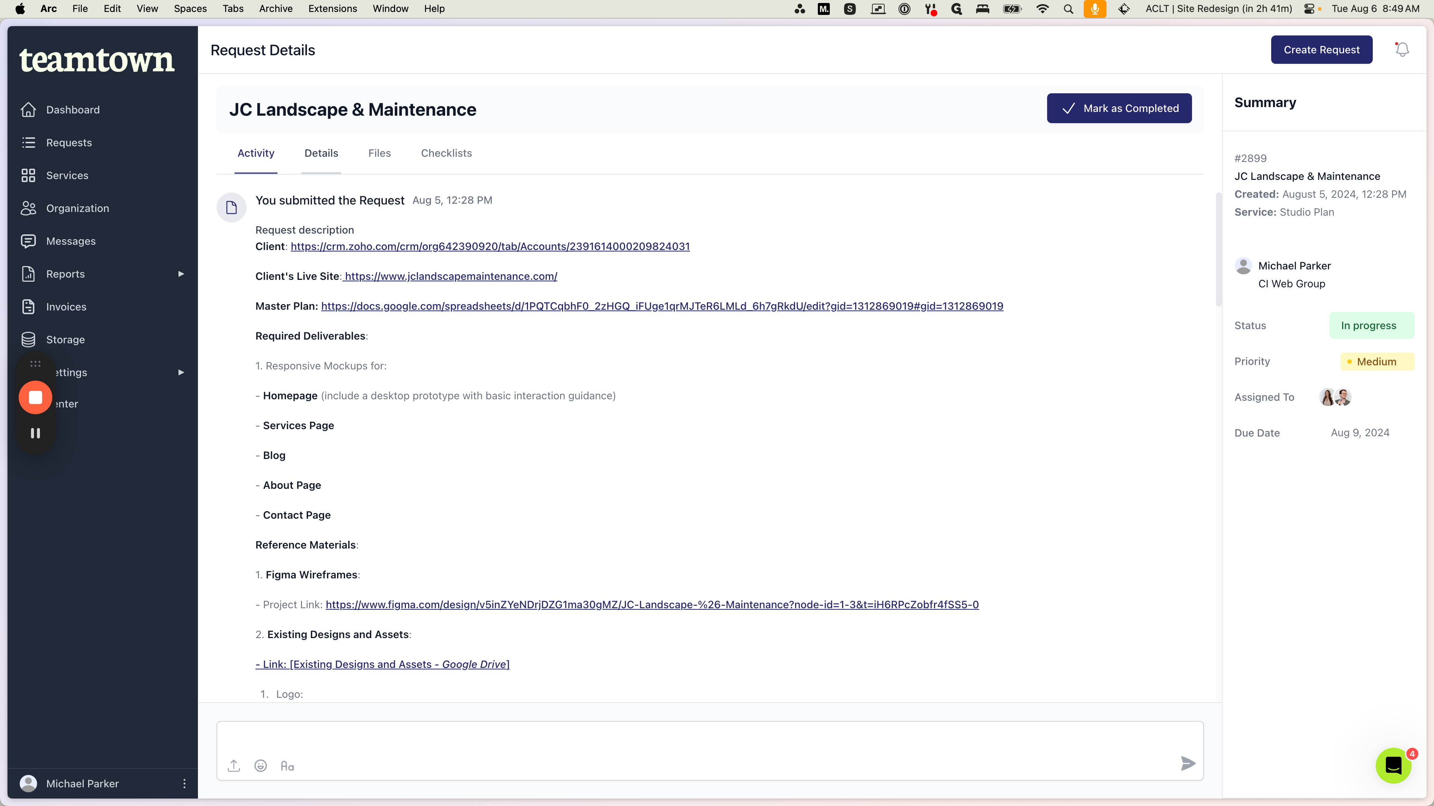
Task: Click Mark as Completed button
Action: pyautogui.click(x=1119, y=108)
